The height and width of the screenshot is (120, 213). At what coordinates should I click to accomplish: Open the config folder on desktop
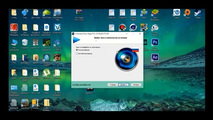tap(14, 14)
